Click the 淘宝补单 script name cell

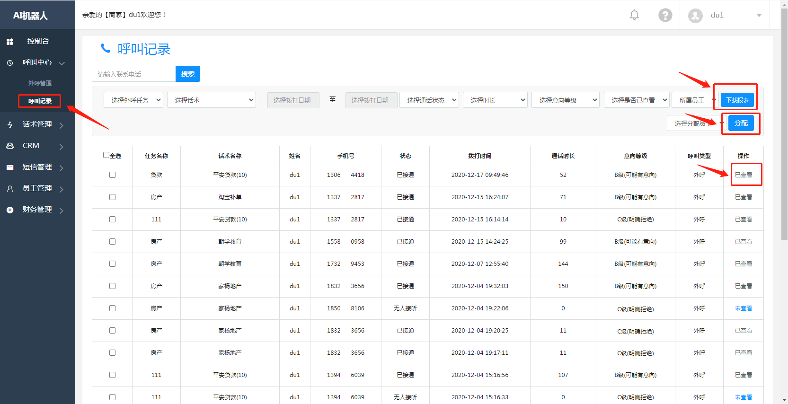coord(230,197)
